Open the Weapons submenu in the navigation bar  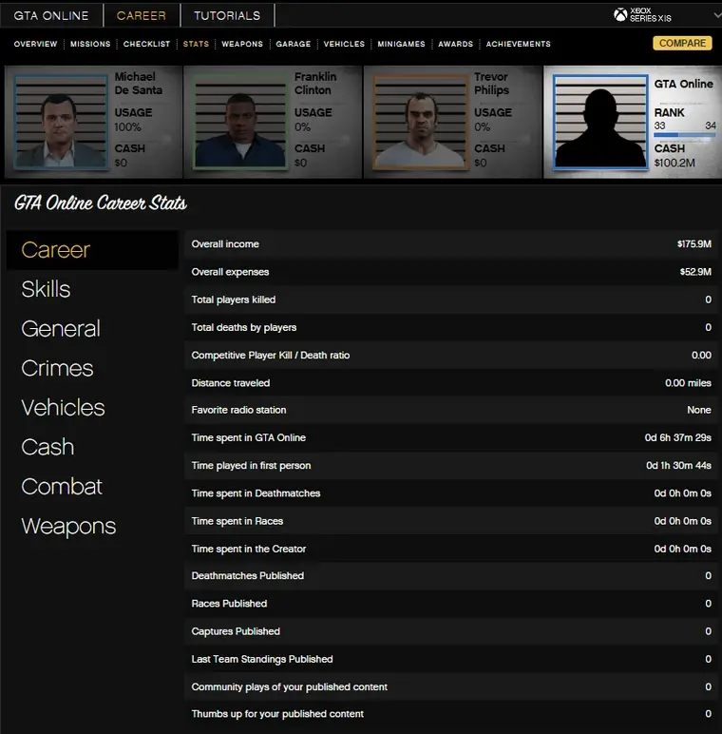(x=242, y=44)
